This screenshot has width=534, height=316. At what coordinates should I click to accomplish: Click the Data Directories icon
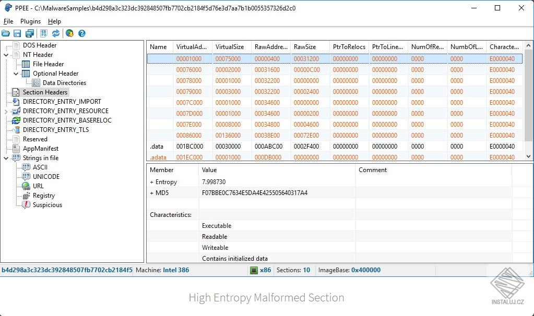[x=36, y=83]
